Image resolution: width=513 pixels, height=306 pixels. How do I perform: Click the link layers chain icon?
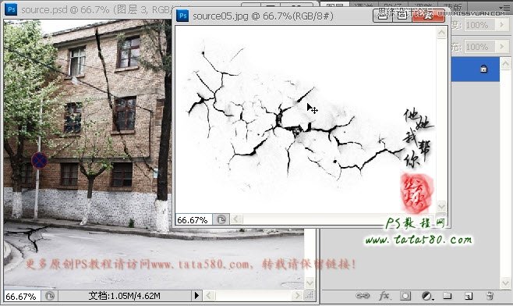click(x=363, y=296)
